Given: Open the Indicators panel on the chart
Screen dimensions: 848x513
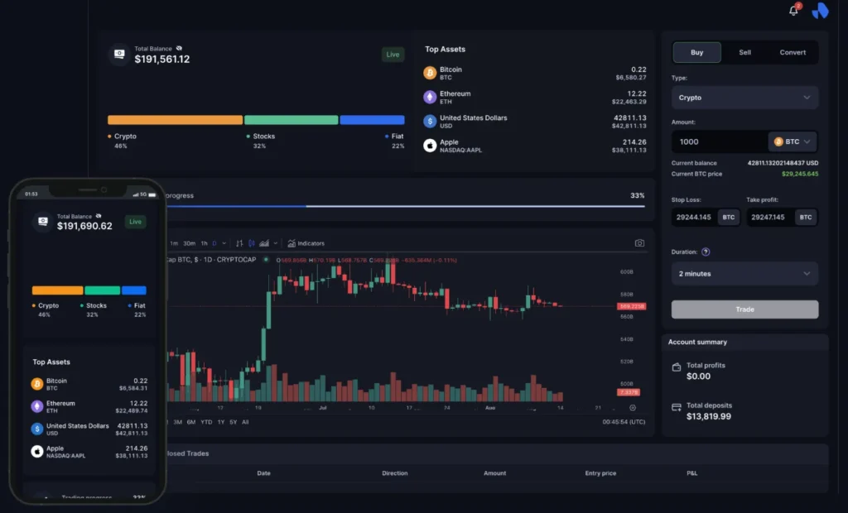Looking at the screenshot, I should pyautogui.click(x=306, y=243).
